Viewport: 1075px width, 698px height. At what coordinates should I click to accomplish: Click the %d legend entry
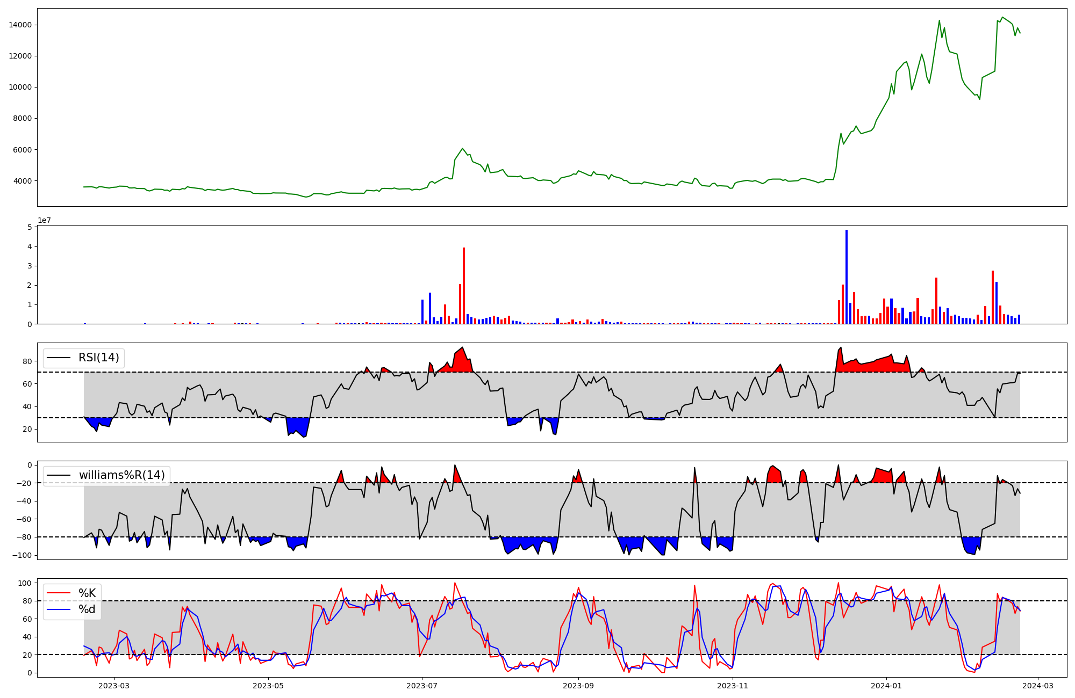[x=87, y=609]
